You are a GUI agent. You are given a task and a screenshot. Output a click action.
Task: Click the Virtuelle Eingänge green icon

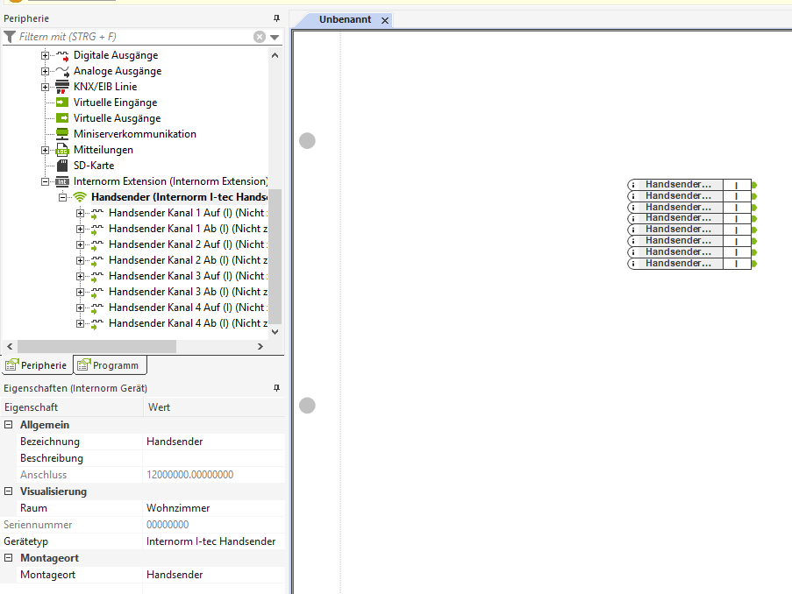click(x=62, y=103)
